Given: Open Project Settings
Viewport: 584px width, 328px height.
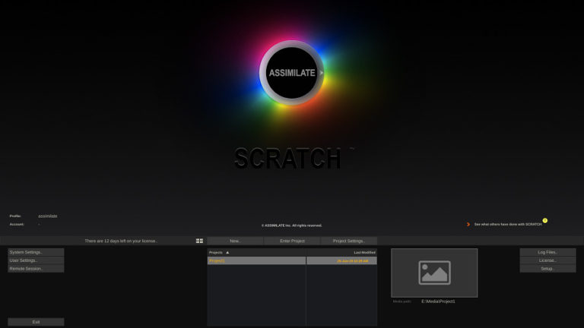Looking at the screenshot, I should pos(349,241).
